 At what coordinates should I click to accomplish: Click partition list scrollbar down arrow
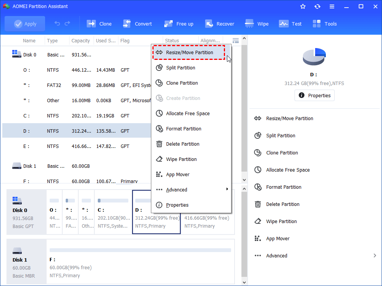click(x=244, y=180)
